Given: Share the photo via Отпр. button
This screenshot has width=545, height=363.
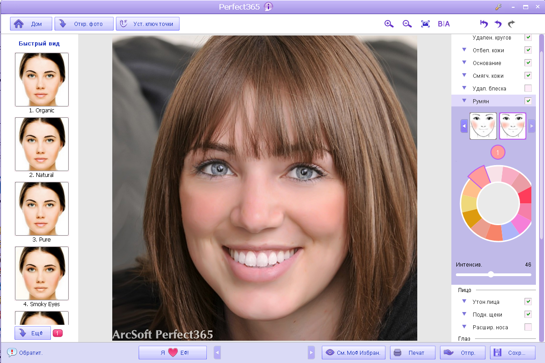Looking at the screenshot, I should click(463, 353).
